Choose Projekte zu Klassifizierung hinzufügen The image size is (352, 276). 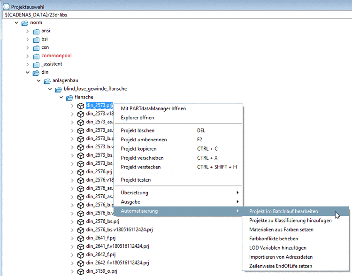pos(296,221)
